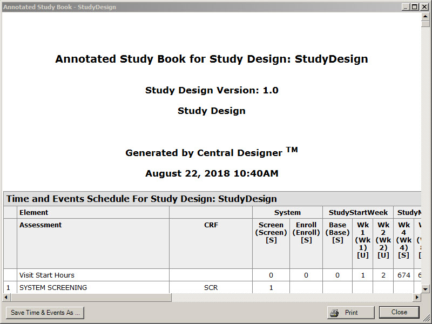Select the Enroll (Enroll) [S] header

[x=306, y=244]
